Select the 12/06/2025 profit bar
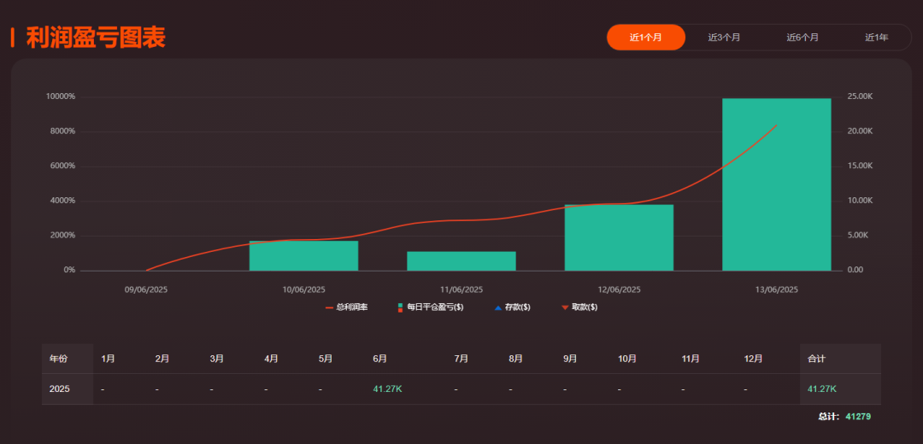The width and height of the screenshot is (923, 444). (x=619, y=237)
